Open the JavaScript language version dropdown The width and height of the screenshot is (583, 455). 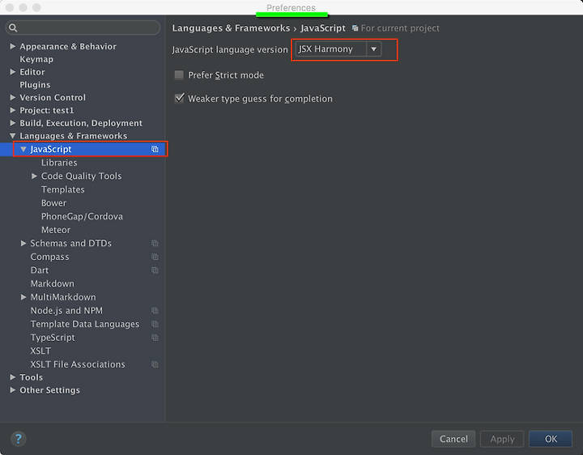(338, 49)
